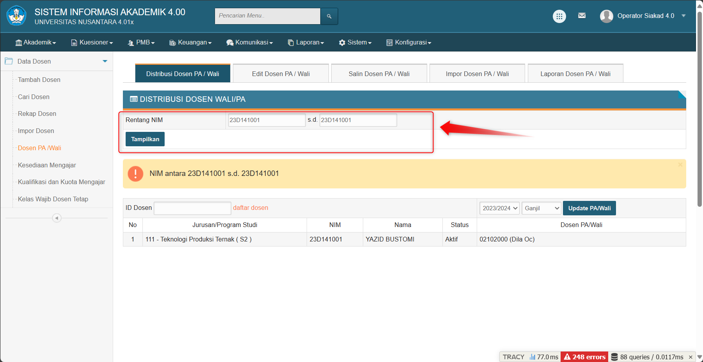
Task: Click the Tampilkan button
Action: 145,139
